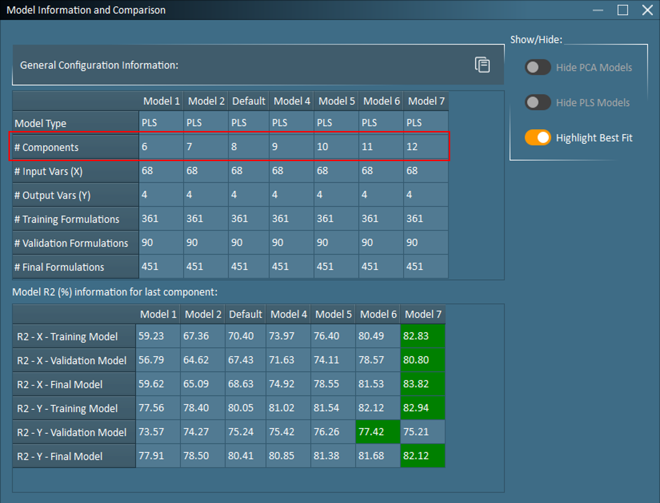Click the R2 - X - Final Model row label

74,385
